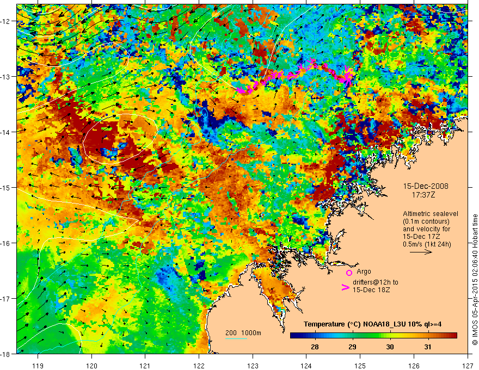The height and width of the screenshot is (370, 479).
Task: Click the '(0.1m contours)' legend text
Action: 426,221
